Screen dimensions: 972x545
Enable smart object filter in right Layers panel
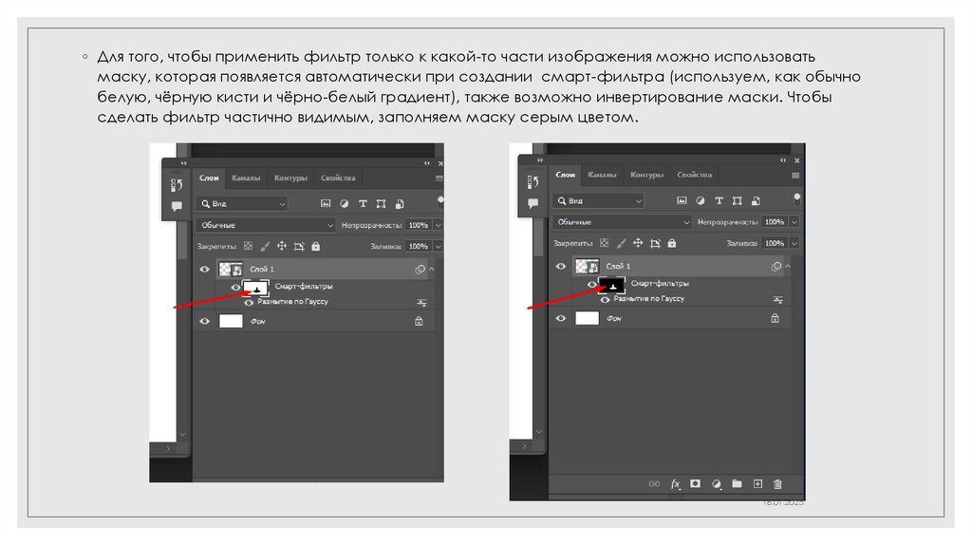(756, 200)
